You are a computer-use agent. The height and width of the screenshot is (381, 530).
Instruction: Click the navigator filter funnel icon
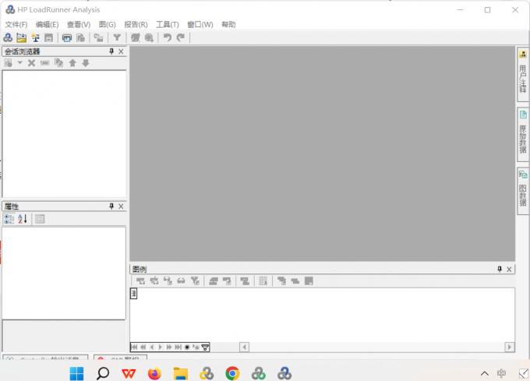point(205,347)
